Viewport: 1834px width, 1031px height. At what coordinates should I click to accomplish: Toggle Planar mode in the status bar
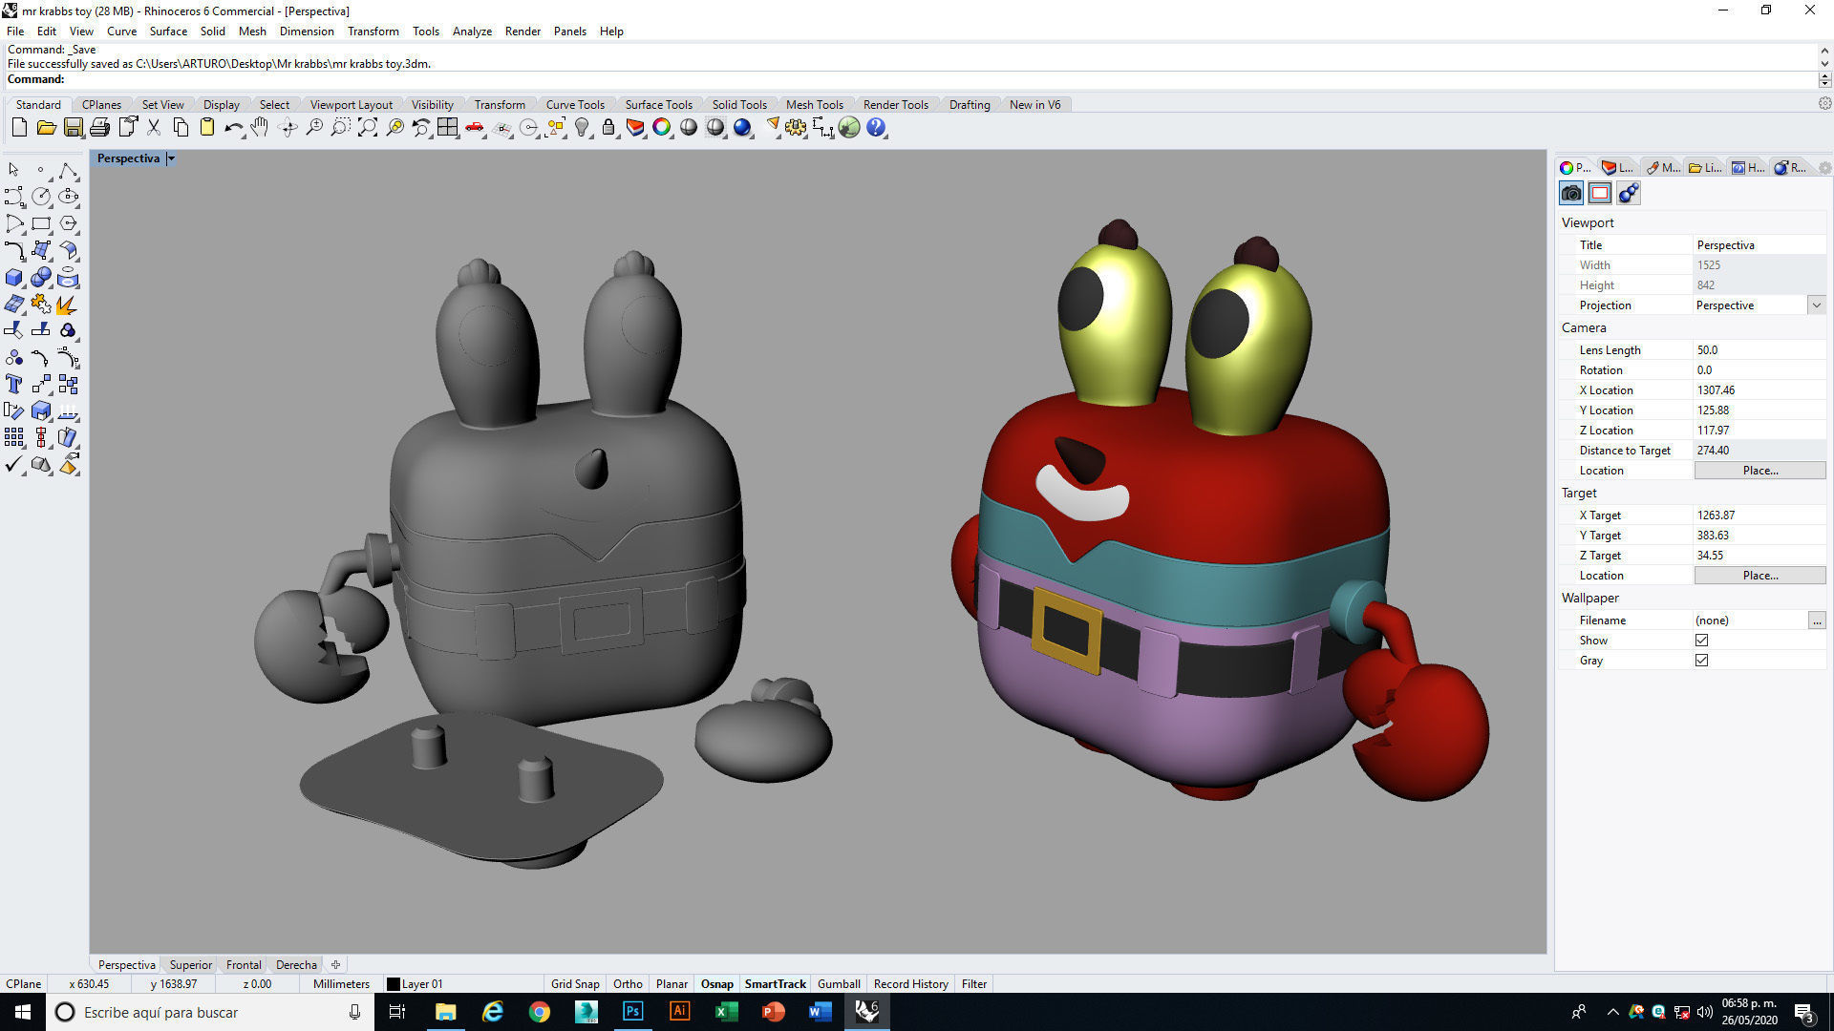[x=672, y=984]
